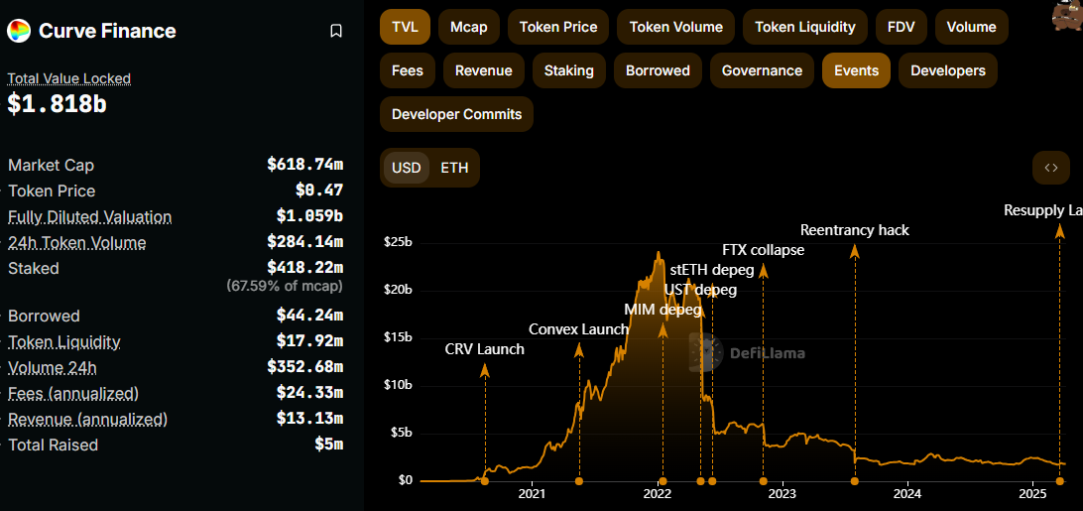This screenshot has height=511, width=1083.
Task: Click the CRV Launch event marker dot
Action: [x=485, y=481]
